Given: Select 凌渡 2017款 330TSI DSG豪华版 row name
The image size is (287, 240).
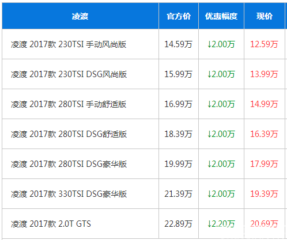Looking at the screenshot, I should (x=69, y=194).
